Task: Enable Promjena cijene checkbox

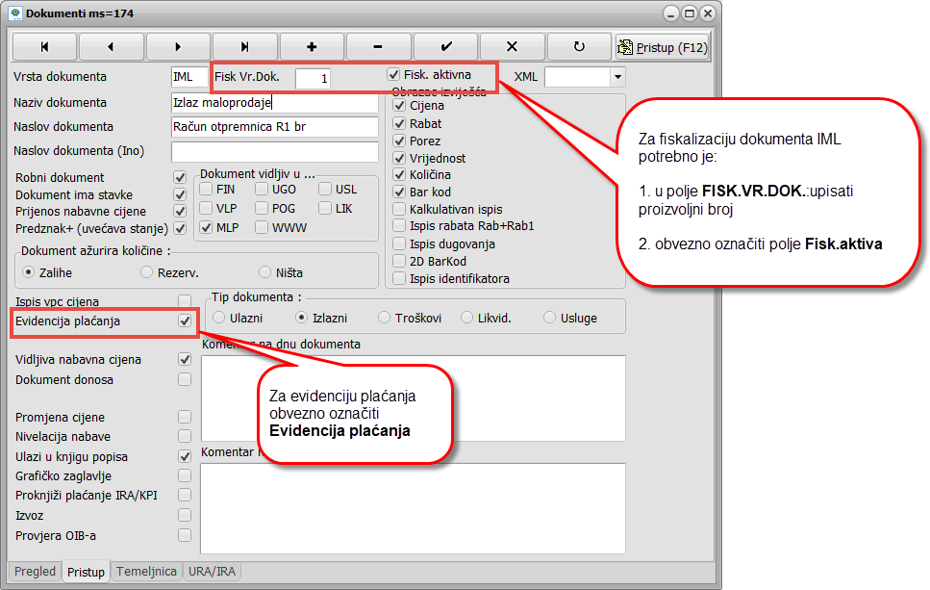Action: point(185,418)
